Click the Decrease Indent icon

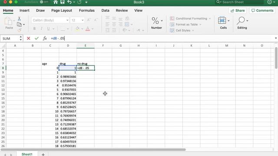tap(107, 30)
